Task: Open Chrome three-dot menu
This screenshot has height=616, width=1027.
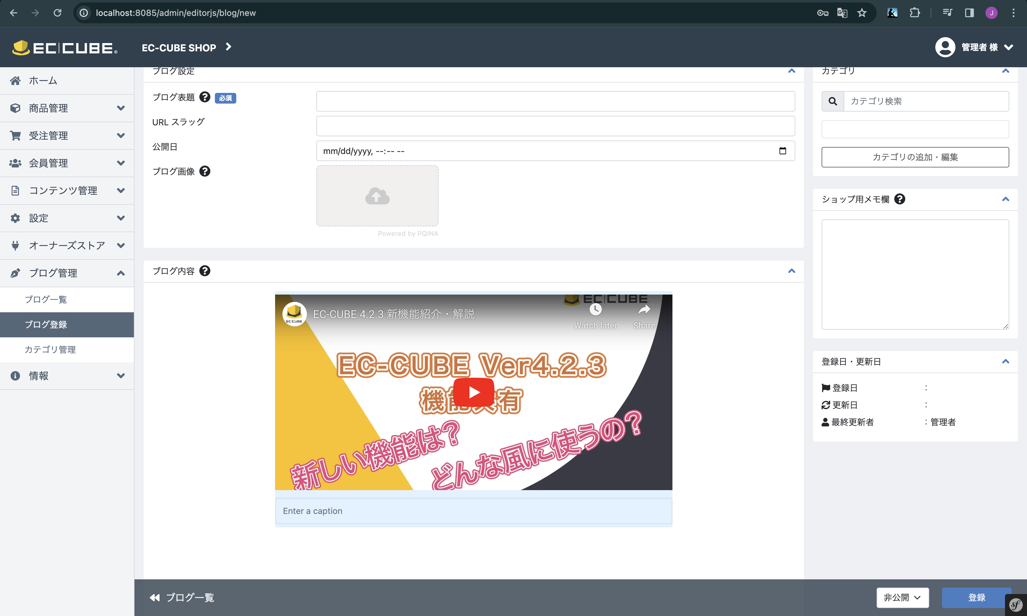Action: coord(1013,13)
